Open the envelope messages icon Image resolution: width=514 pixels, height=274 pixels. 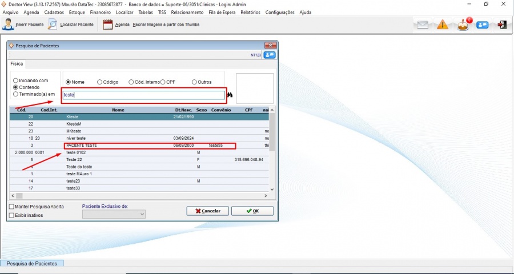[422, 25]
